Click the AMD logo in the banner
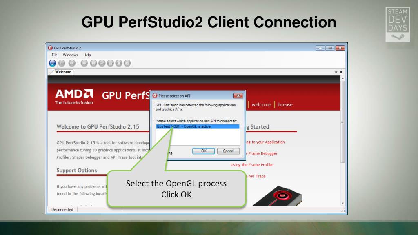This screenshot has height=235, width=418. point(74,97)
